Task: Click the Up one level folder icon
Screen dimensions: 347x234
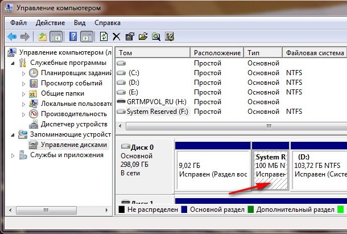Action: [x=43, y=36]
